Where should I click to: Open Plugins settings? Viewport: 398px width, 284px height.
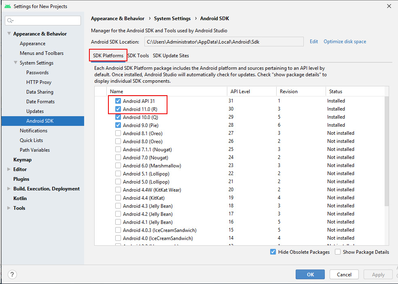click(21, 179)
